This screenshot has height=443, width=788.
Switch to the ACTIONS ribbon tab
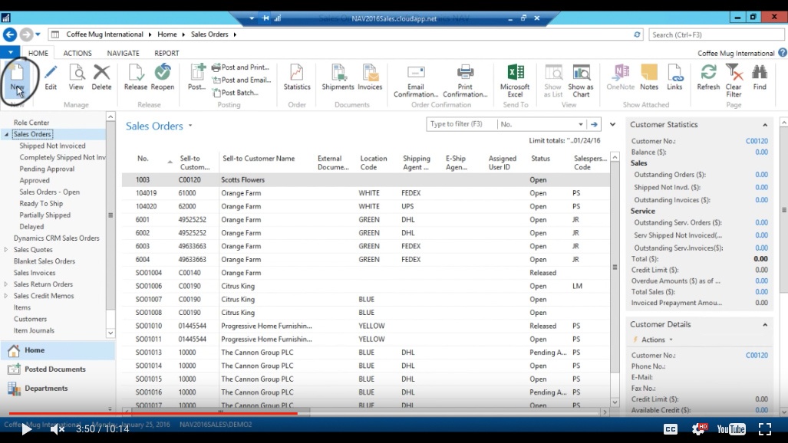pos(77,52)
